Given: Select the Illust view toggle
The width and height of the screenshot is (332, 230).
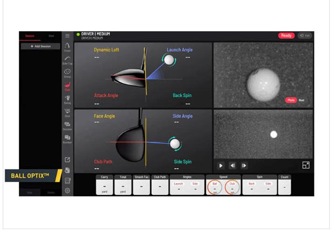Looking at the screenshot, I should click(302, 100).
